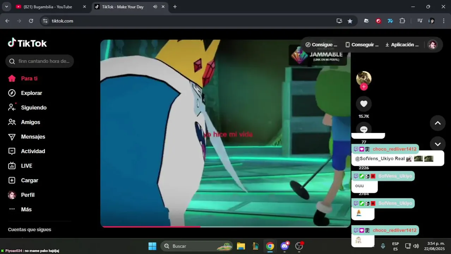Open the Windows Start button

coord(152,246)
